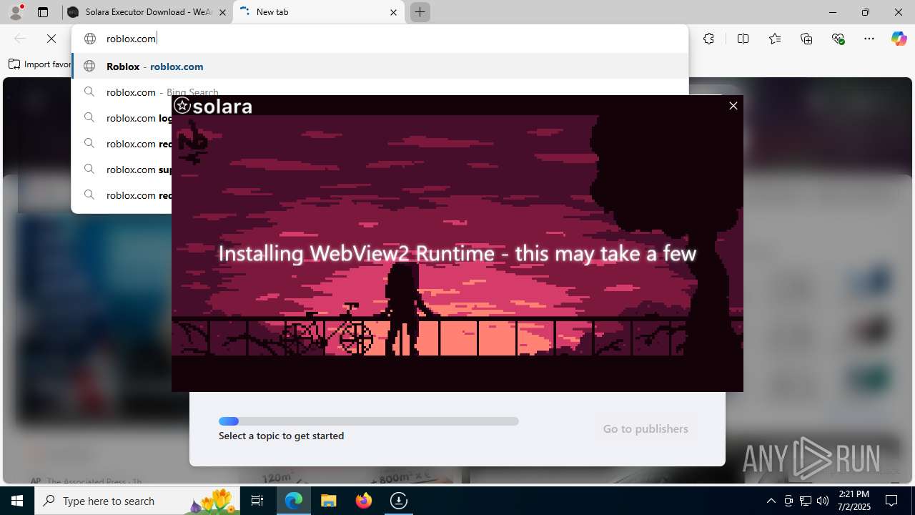
Task: Open File Explorer from taskbar
Action: [x=329, y=501]
